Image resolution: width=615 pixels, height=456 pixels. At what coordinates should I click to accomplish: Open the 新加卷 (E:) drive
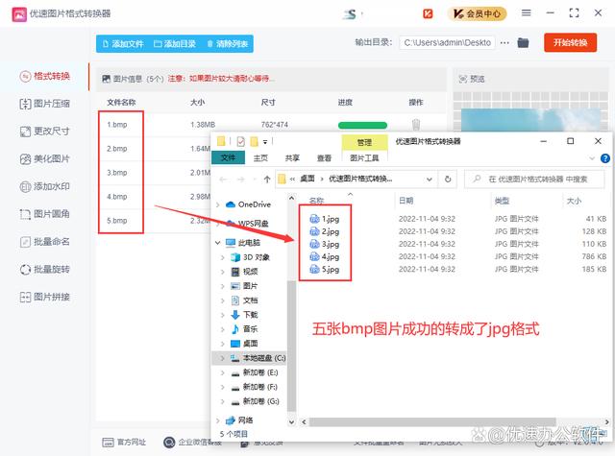(255, 372)
